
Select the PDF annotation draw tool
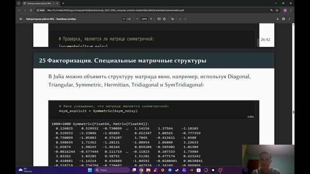point(172,19)
